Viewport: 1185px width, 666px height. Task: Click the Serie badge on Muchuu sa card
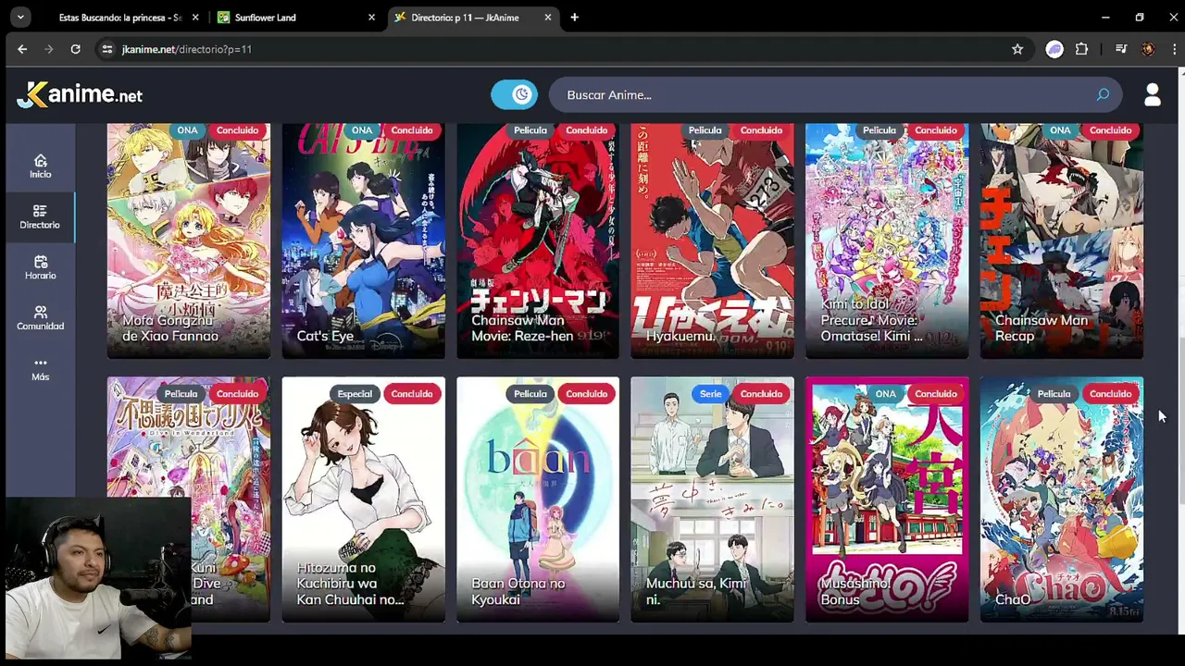click(x=710, y=394)
